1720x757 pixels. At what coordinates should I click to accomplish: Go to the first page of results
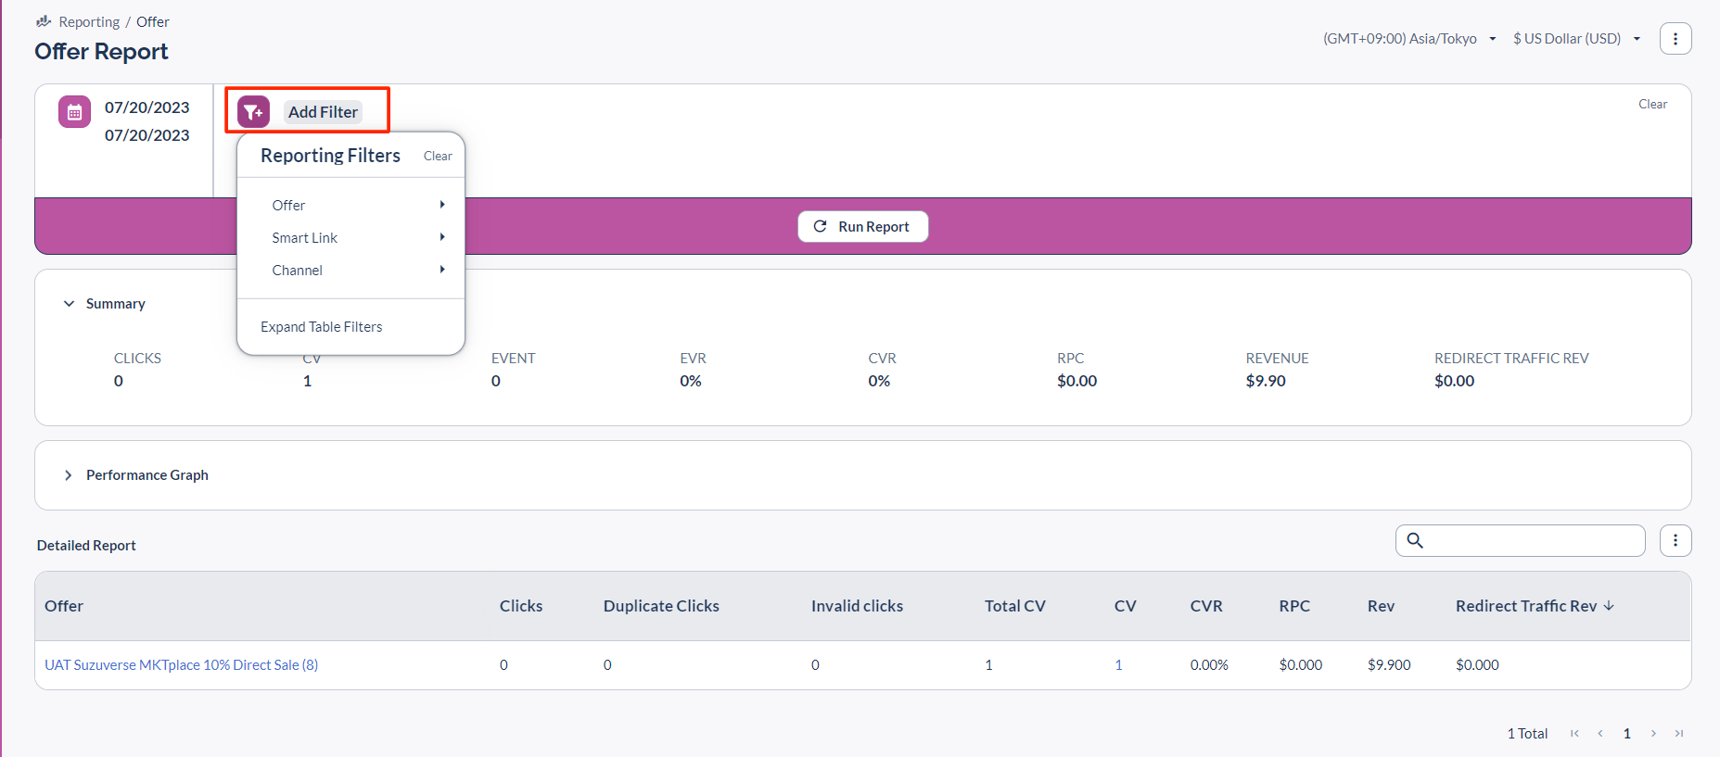pyautogui.click(x=1574, y=733)
